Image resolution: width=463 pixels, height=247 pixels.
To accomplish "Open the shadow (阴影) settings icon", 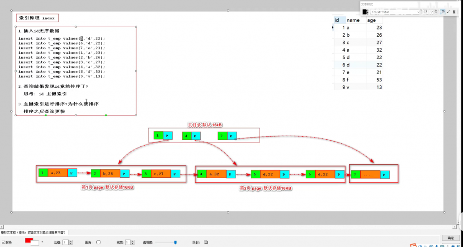I will coord(206,242).
